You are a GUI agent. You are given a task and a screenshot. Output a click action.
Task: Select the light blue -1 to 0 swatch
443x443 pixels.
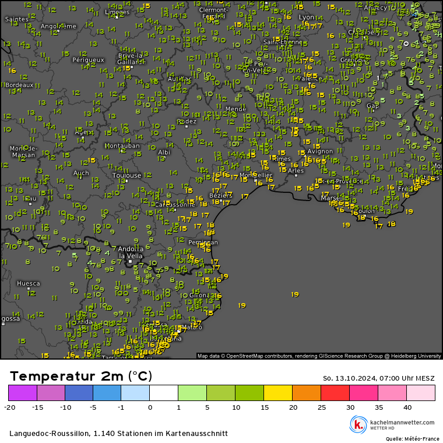[135, 393]
